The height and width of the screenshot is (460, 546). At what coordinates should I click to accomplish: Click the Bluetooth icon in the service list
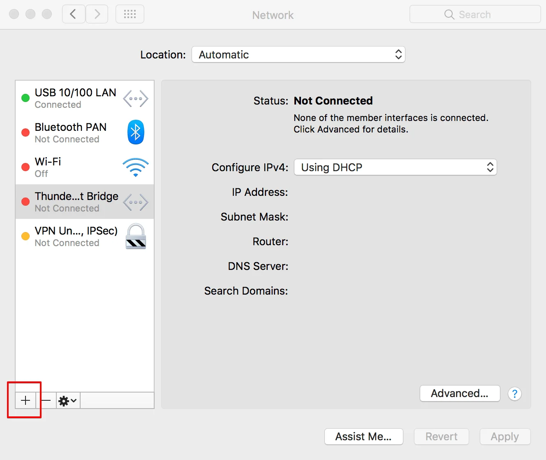click(136, 132)
